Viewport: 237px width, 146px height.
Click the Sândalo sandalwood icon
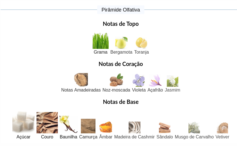(x=165, y=127)
